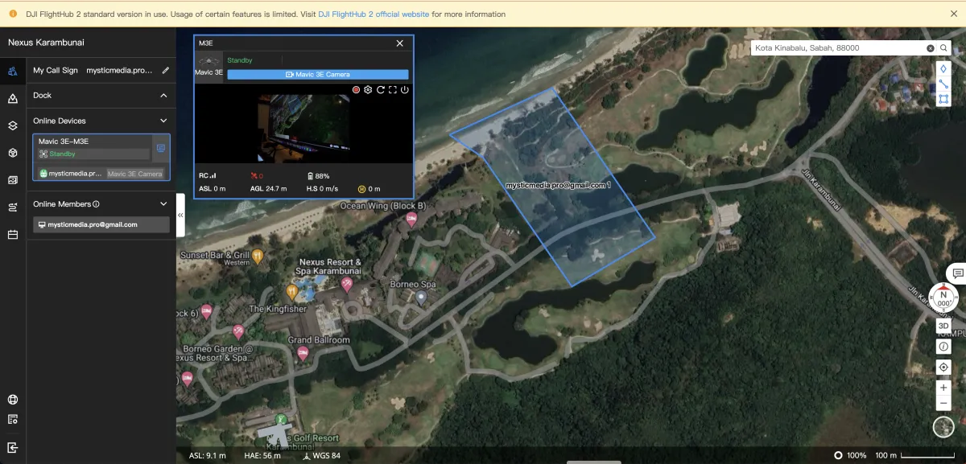Viewport: 966px width, 464px height.
Task: Open the 3D Models cube sidebar icon
Action: (x=12, y=153)
